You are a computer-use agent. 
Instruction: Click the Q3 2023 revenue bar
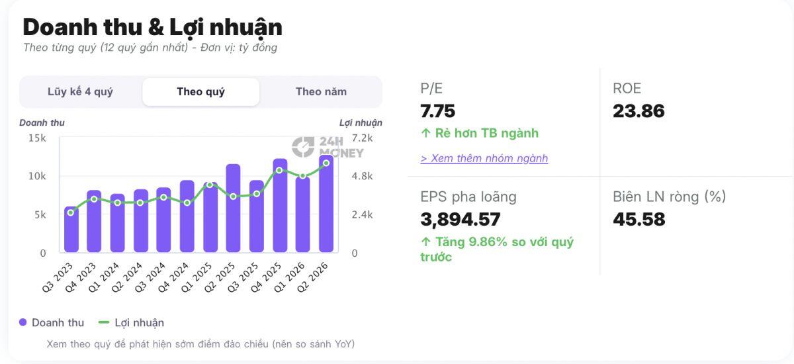point(71,230)
